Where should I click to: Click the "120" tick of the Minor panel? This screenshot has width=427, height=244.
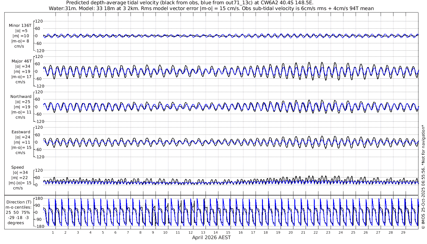coord(39,21)
